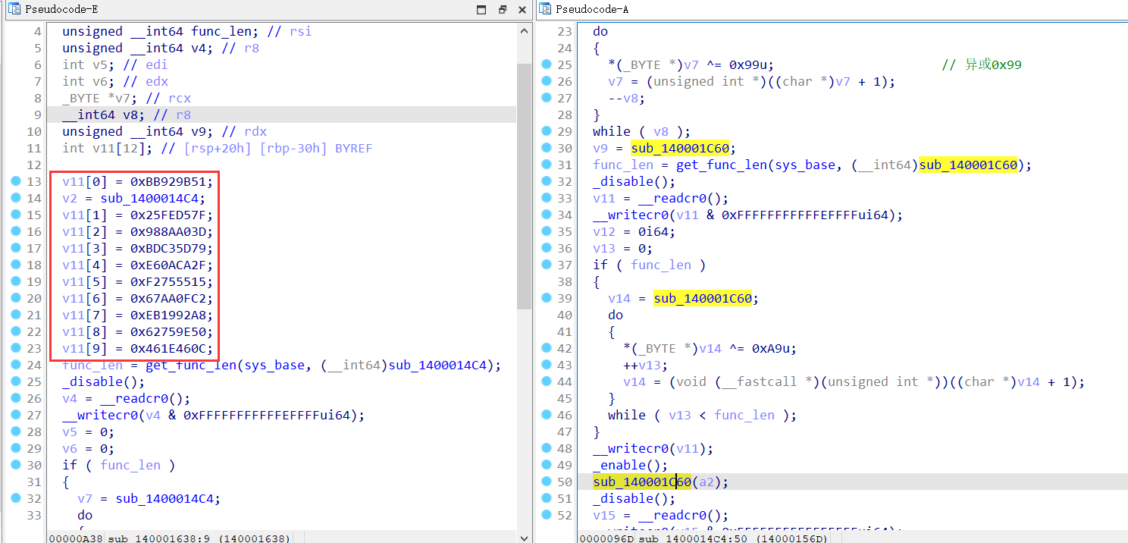Toggle breakpoint dot on line 25 in Pseudocode-E
Viewport: 1128px width, 543px height.
tap(16, 381)
